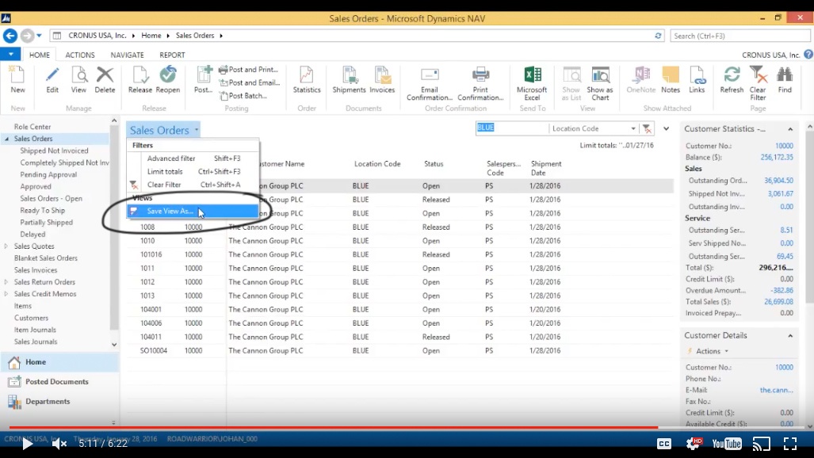Click the the.cann... e-mail link

777,390
